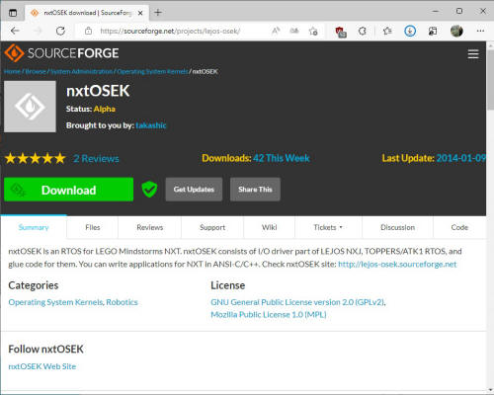Click the green security shield badge

tap(149, 190)
